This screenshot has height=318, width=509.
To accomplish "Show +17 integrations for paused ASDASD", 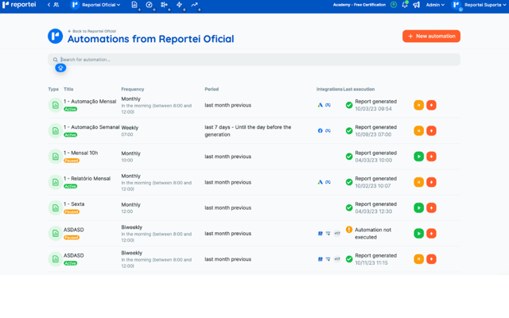I will (337, 233).
